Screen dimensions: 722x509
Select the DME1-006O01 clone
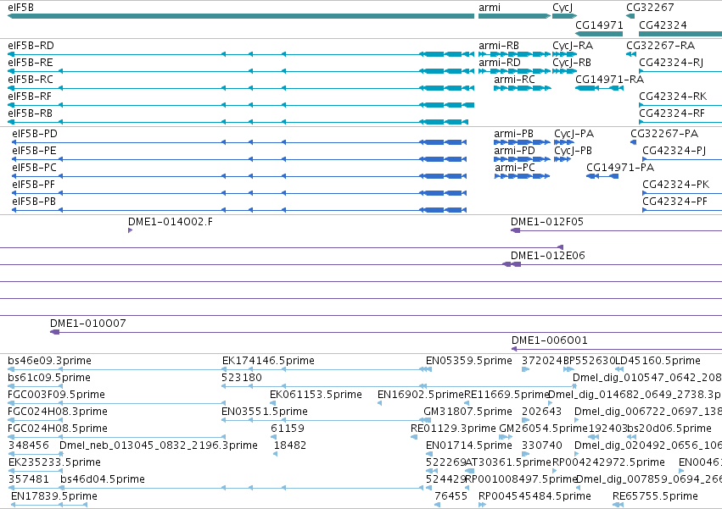click(x=617, y=349)
